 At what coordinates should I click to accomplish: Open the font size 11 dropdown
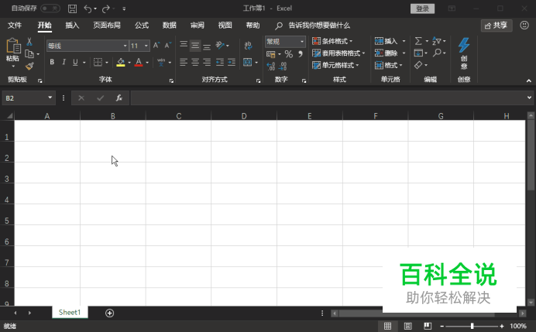click(x=146, y=46)
